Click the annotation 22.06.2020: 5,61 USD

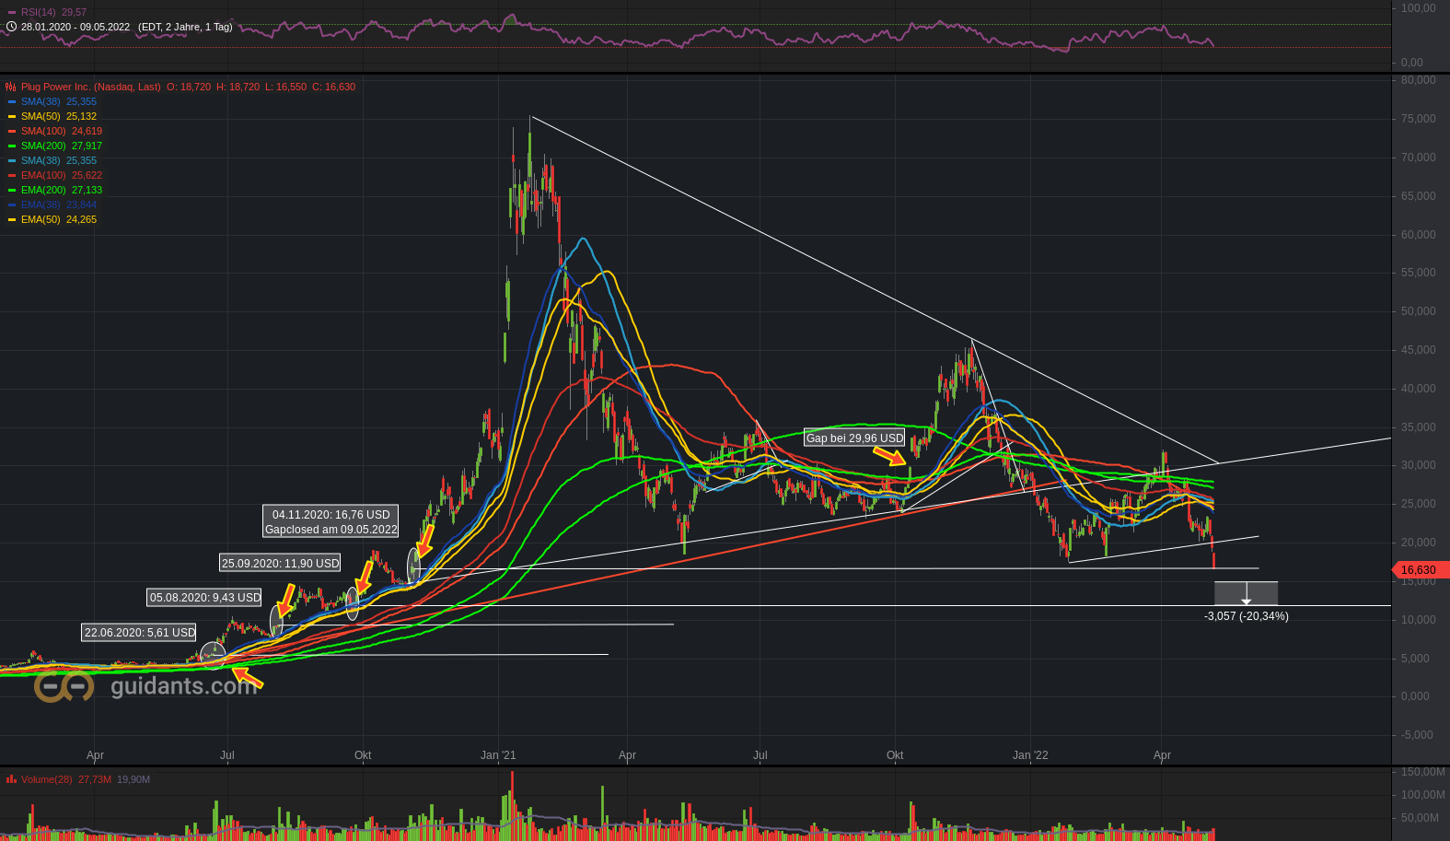[x=140, y=632]
